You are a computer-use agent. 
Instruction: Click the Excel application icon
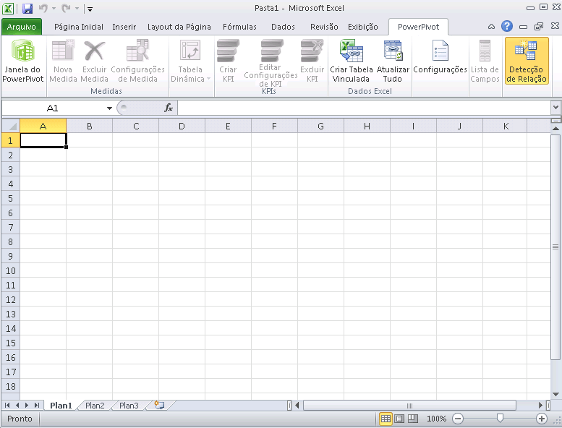pos(8,8)
